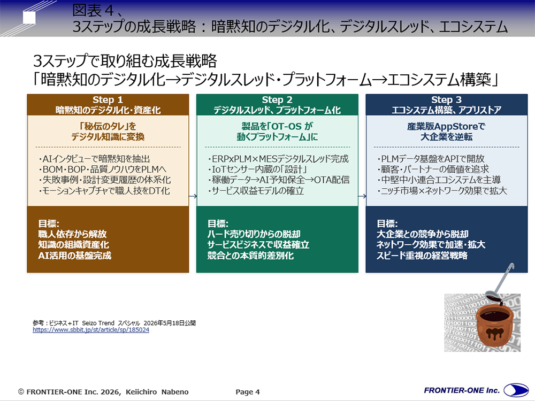Click the text 製品を「OT-OS が

point(277,126)
